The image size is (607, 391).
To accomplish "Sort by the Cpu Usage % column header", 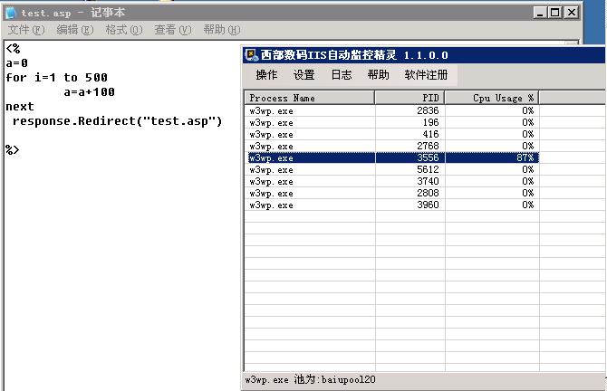I will click(492, 98).
